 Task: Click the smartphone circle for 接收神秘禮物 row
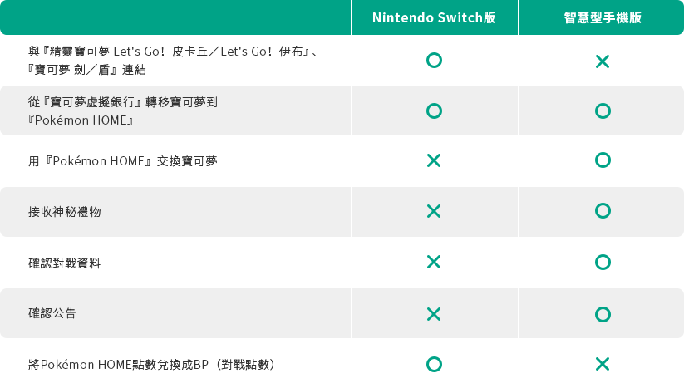click(603, 210)
